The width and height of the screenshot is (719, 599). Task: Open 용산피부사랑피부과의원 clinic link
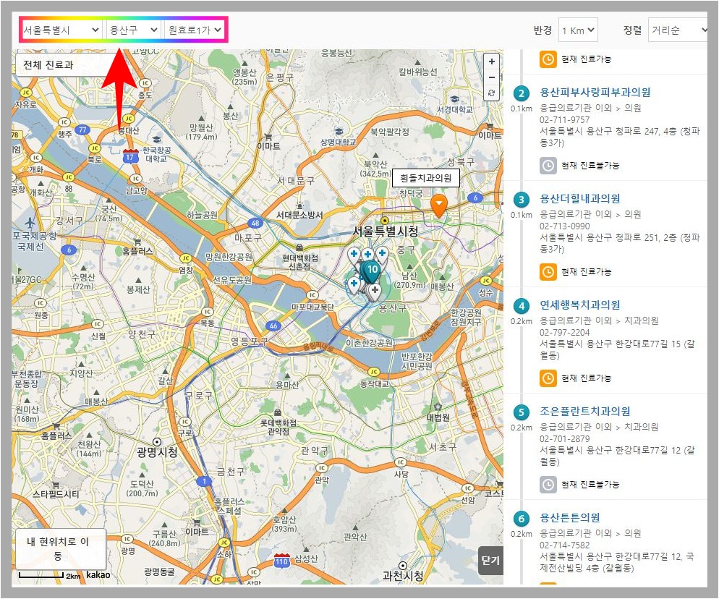point(595,92)
